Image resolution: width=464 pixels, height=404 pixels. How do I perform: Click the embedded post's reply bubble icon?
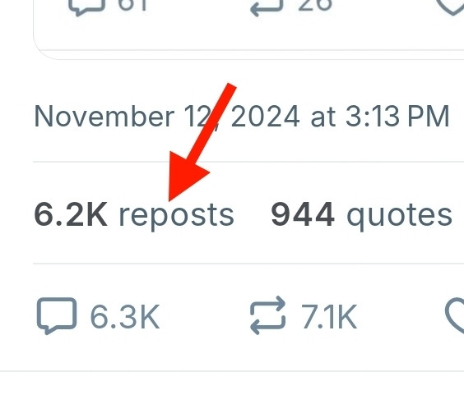coord(86,6)
